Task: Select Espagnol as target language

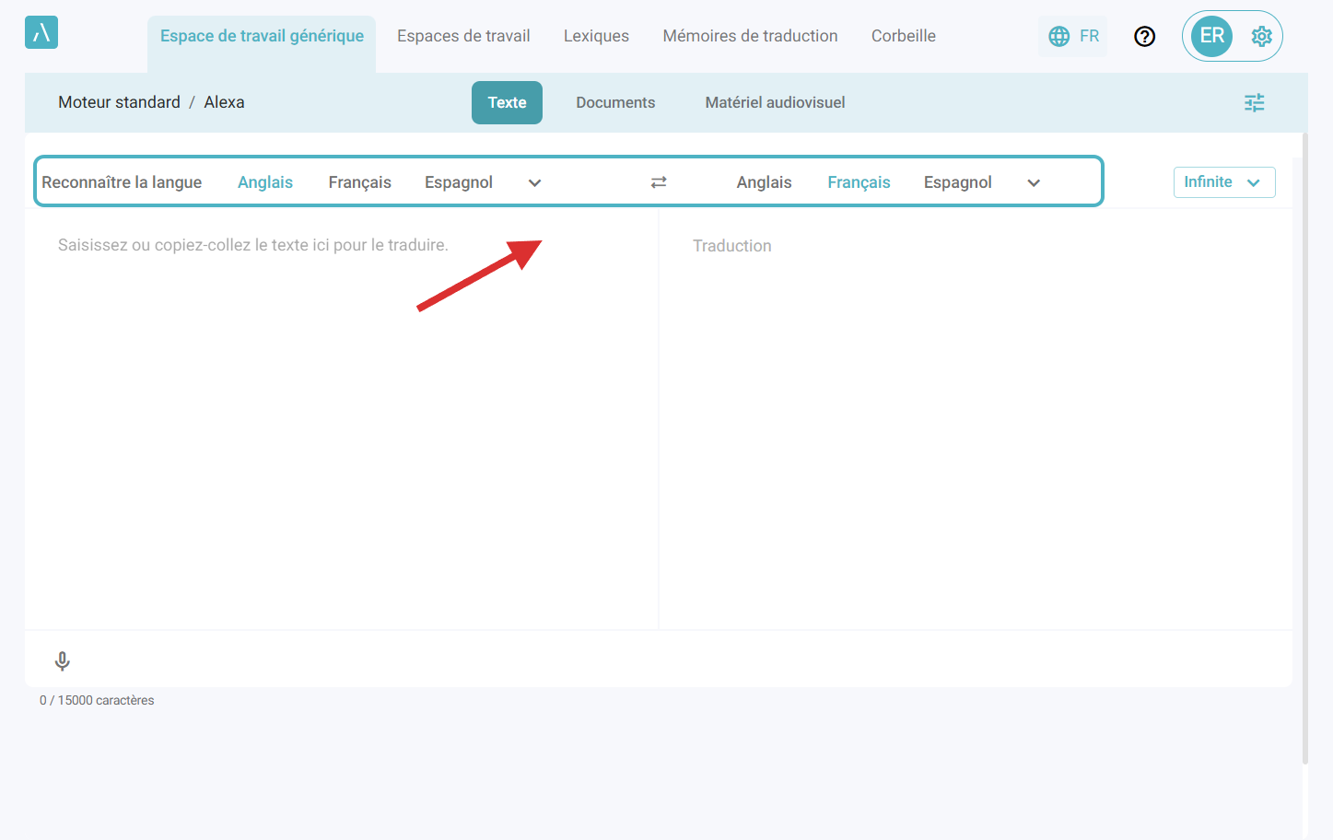Action: [x=957, y=182]
